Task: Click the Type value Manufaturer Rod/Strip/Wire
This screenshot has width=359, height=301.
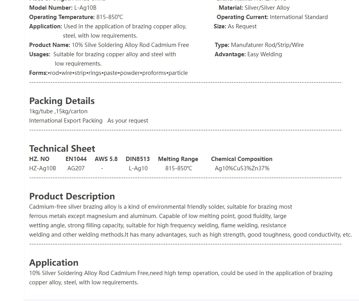Action: [x=267, y=45]
